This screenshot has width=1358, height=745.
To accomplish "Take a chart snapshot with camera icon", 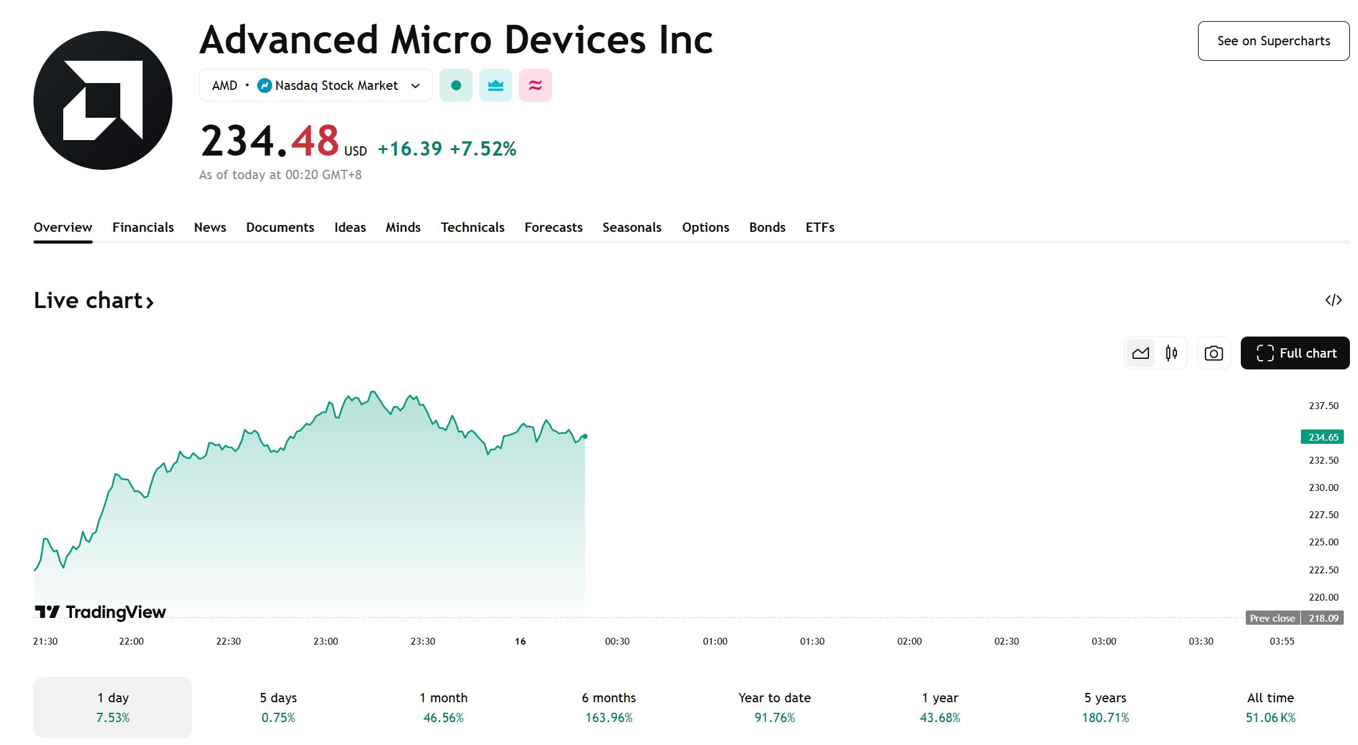I will [1214, 353].
